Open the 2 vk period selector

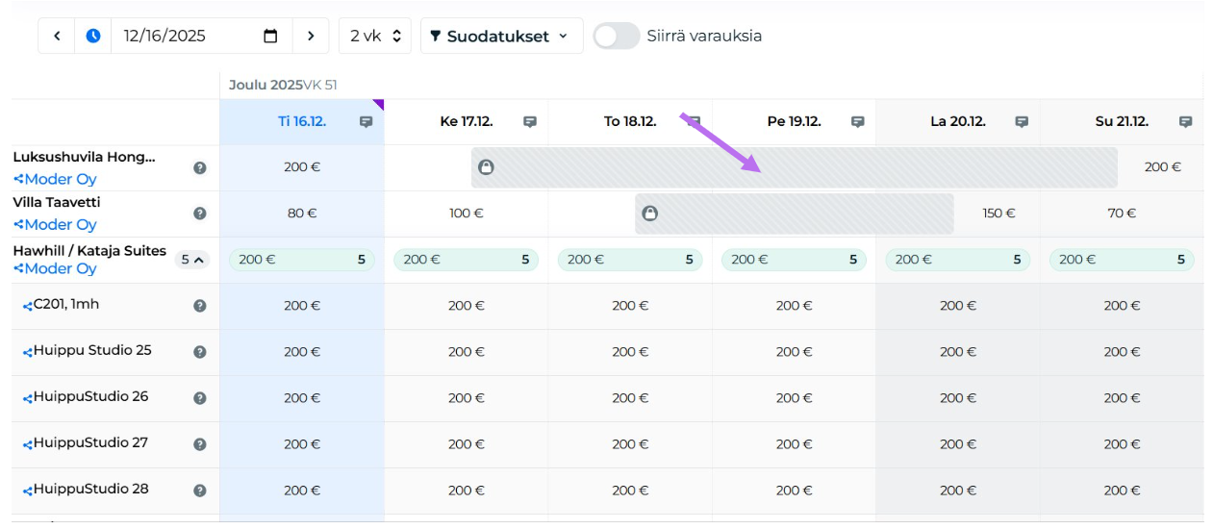[x=375, y=36]
